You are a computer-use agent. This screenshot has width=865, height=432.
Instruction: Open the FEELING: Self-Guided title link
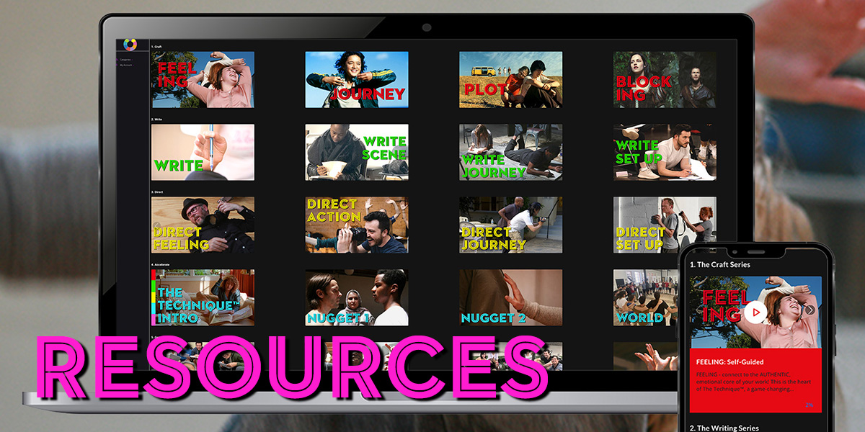click(729, 362)
